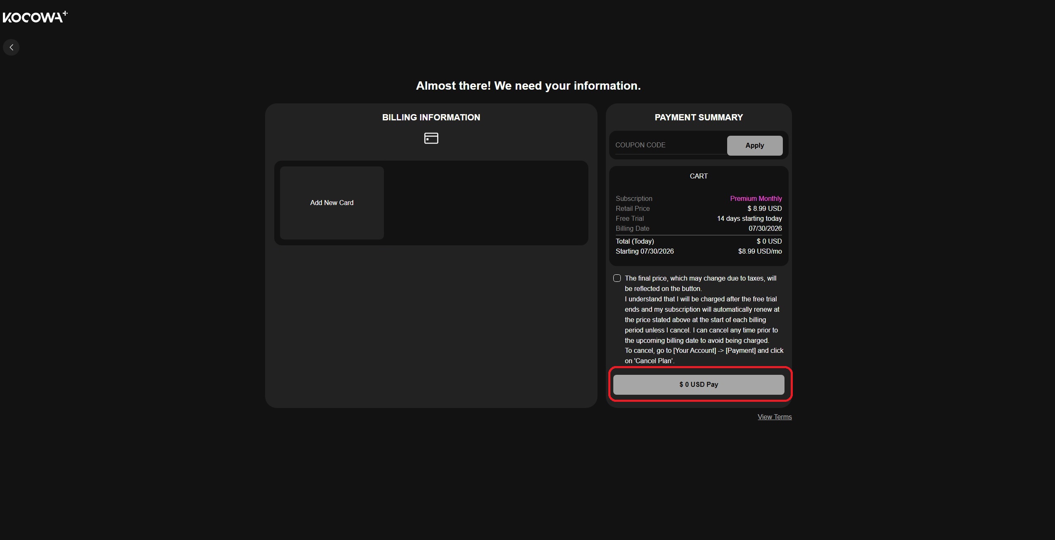The image size is (1055, 540).
Task: Click the Premium Monthly subscription label
Action: tap(756, 199)
